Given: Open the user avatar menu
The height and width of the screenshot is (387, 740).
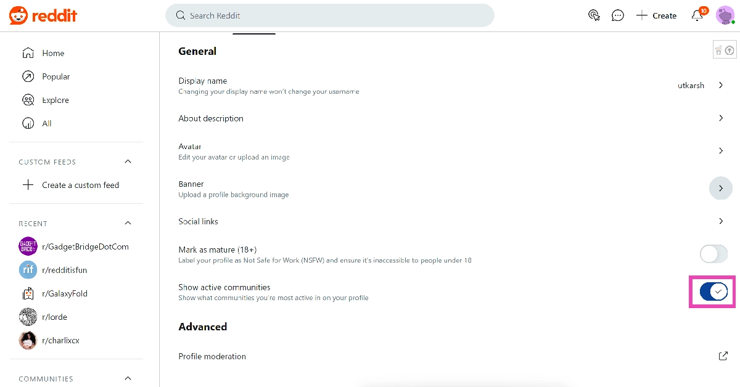Looking at the screenshot, I should point(725,15).
